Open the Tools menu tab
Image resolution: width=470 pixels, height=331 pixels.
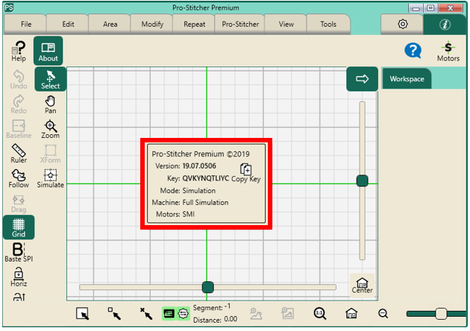click(x=328, y=25)
